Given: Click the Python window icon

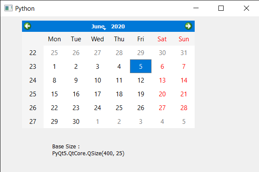Looking at the screenshot, I should [x=8, y=8].
